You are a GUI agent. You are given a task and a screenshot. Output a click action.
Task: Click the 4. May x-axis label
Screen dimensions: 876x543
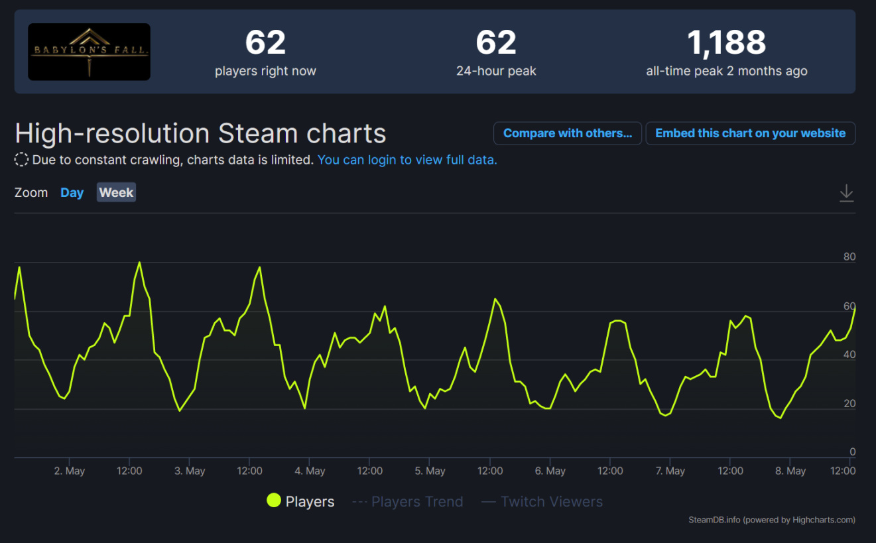310,471
